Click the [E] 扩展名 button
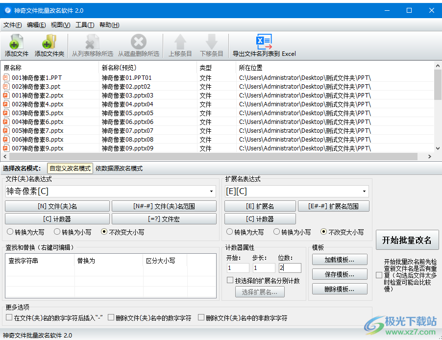The image size is (442, 340). point(260,206)
